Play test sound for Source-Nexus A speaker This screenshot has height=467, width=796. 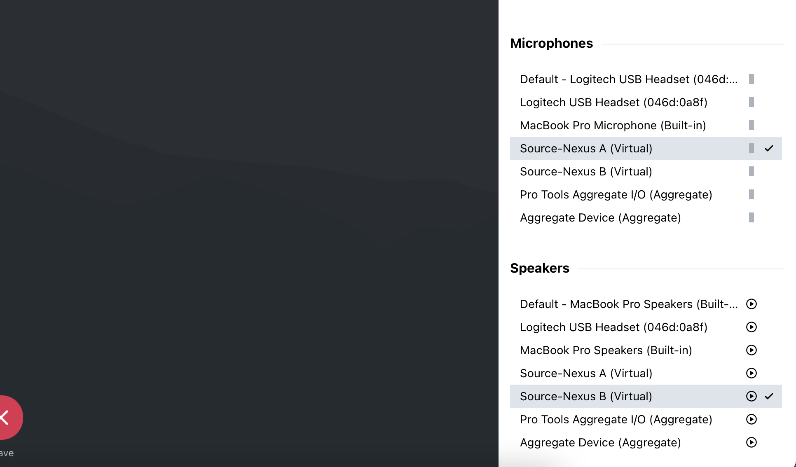(x=752, y=373)
